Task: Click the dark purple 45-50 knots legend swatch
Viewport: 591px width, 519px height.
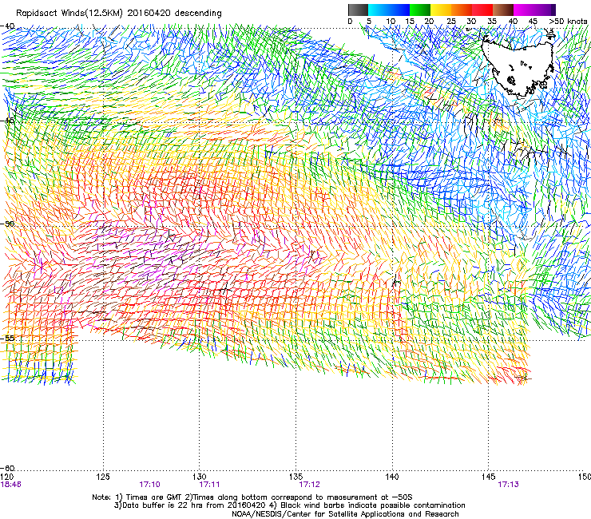Action: pyautogui.click(x=545, y=10)
